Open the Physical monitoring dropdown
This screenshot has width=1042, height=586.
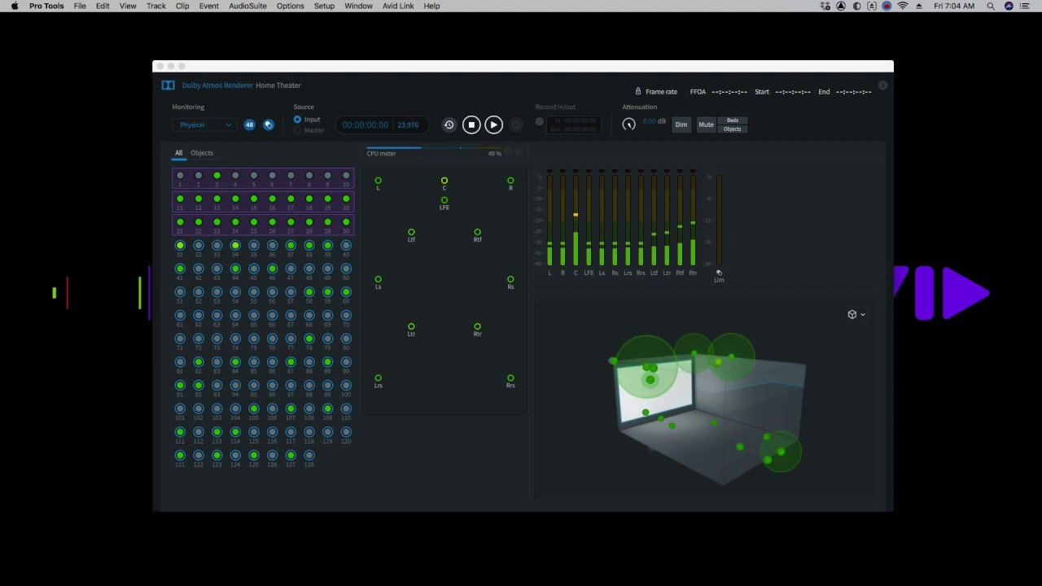(x=204, y=125)
